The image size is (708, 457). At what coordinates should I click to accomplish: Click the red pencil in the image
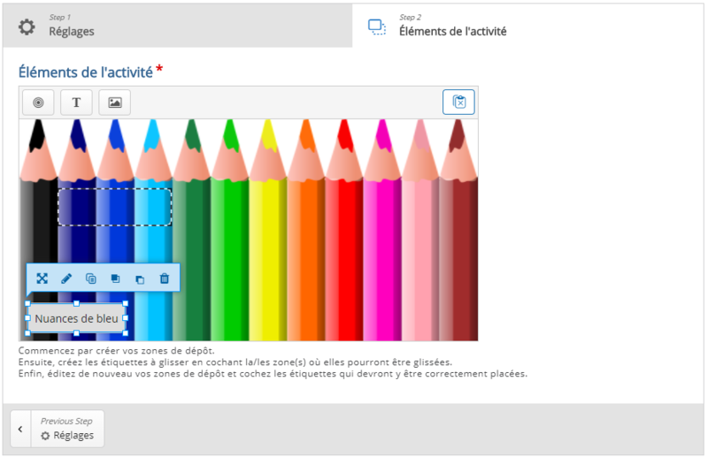click(x=344, y=256)
